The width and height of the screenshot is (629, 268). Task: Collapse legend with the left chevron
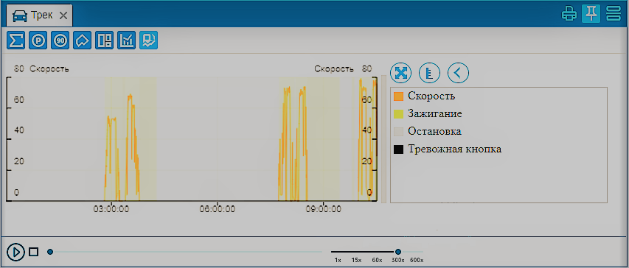coord(458,73)
